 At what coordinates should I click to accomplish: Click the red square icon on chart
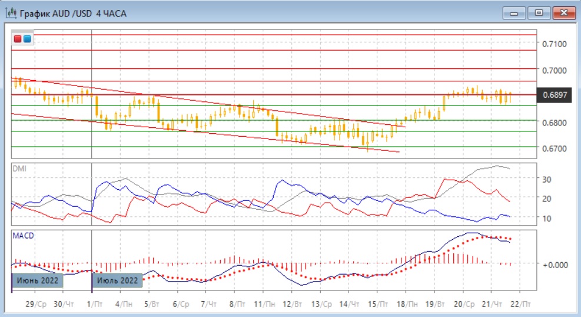pyautogui.click(x=18, y=39)
